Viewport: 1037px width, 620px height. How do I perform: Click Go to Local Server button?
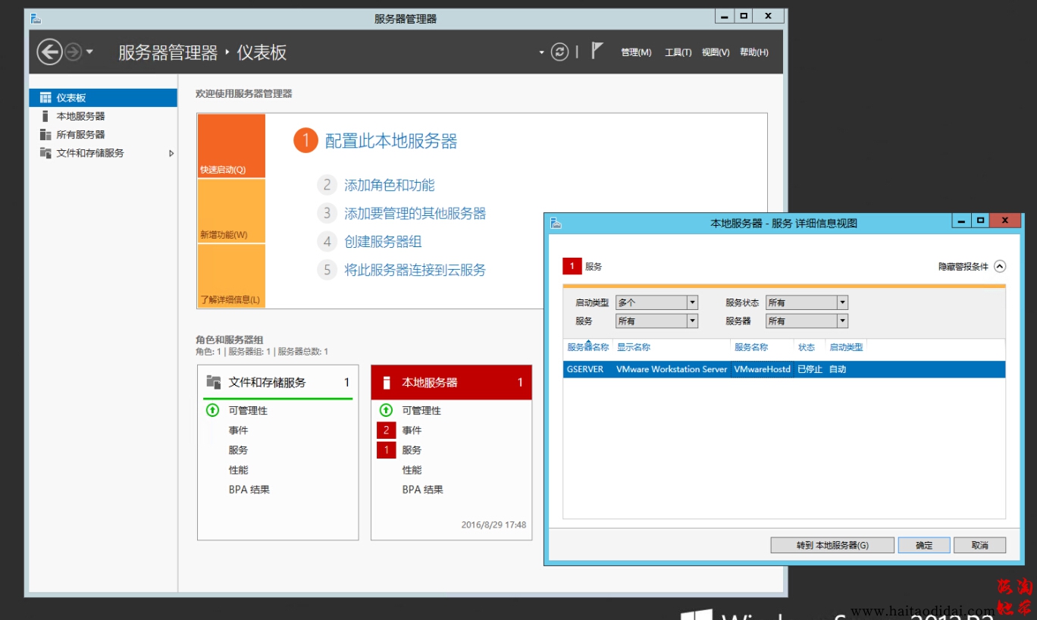click(832, 545)
